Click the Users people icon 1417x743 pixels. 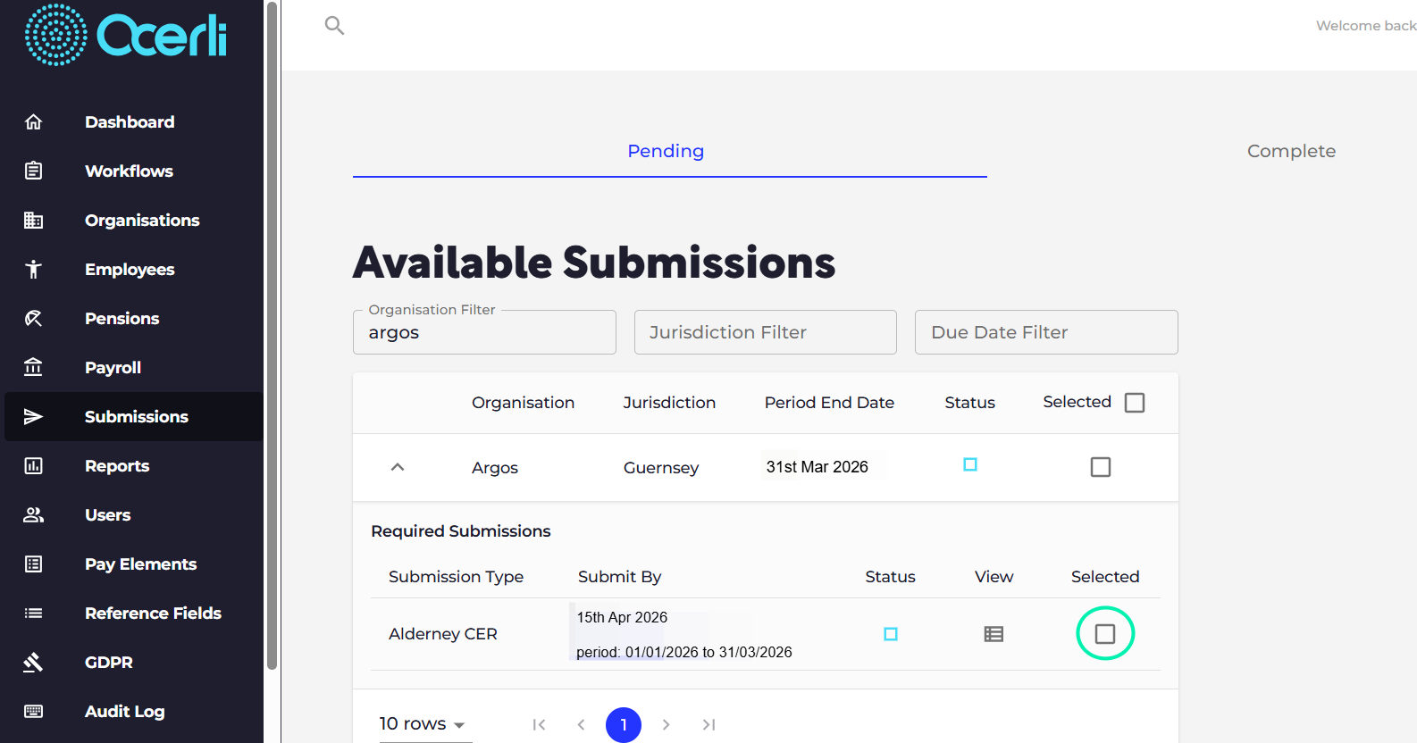33,514
